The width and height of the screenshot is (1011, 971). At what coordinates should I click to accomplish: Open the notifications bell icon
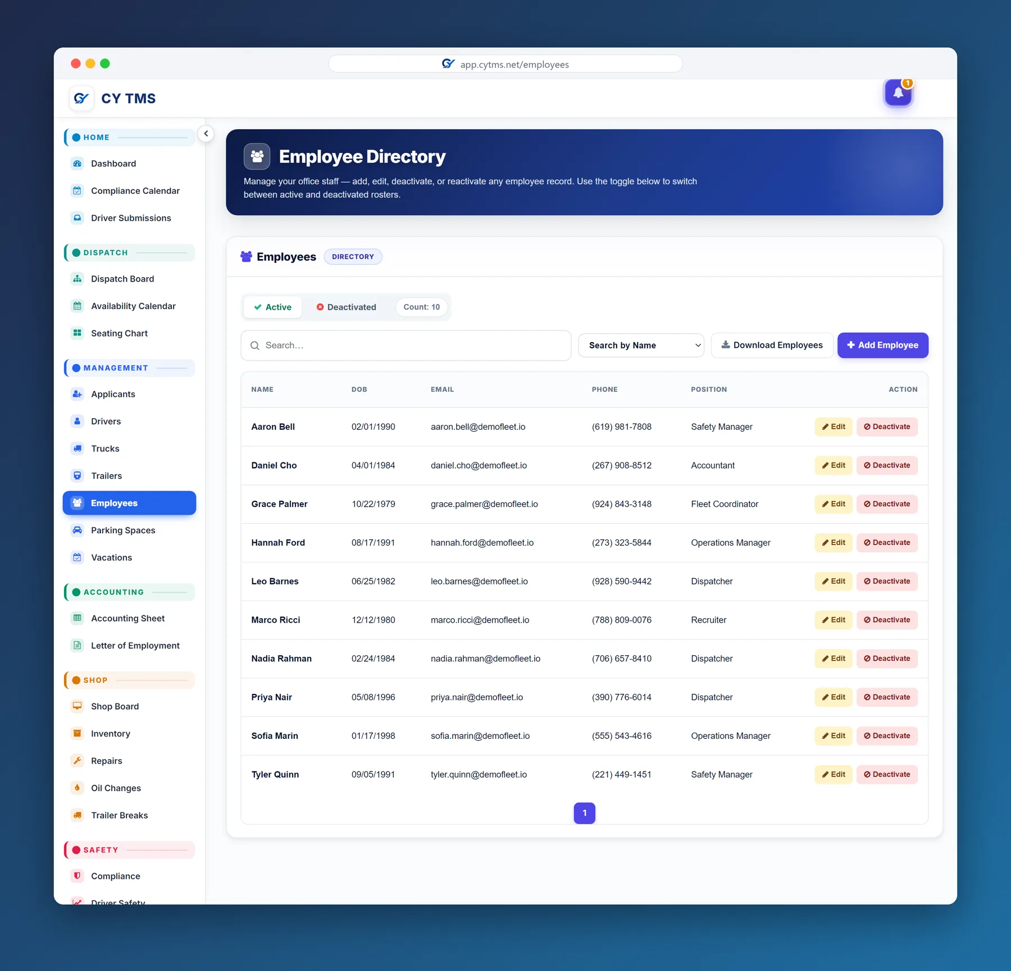point(898,93)
